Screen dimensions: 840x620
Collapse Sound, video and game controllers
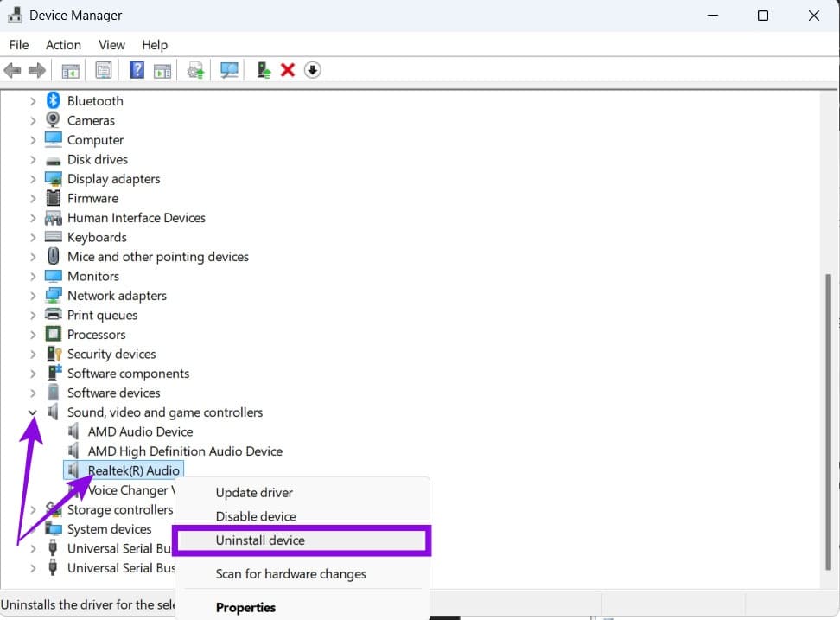(33, 412)
